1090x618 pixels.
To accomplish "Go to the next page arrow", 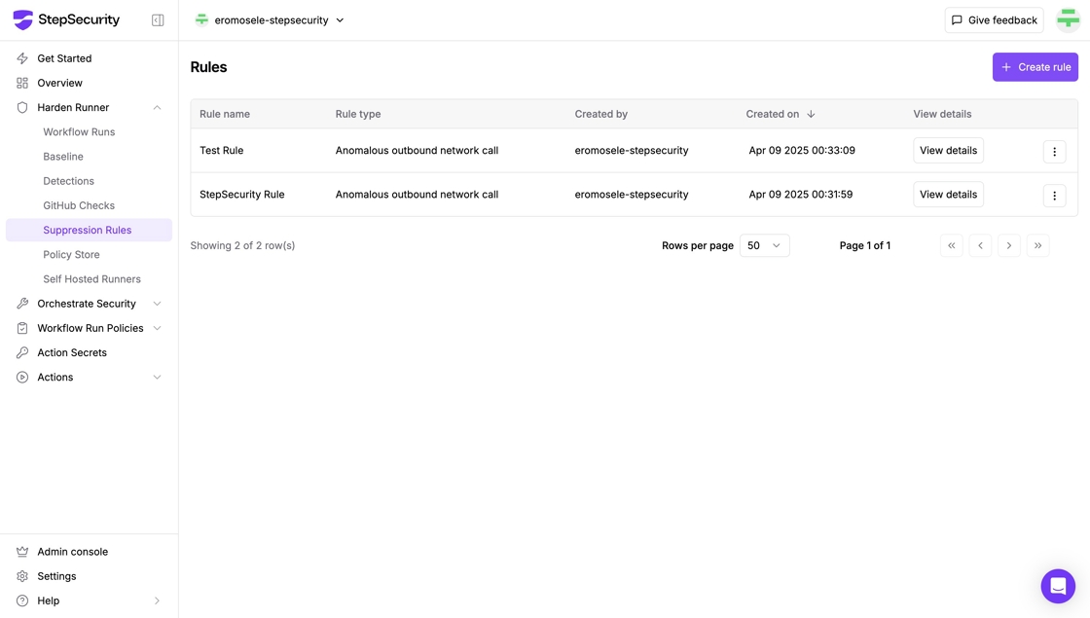I will click(x=1009, y=245).
